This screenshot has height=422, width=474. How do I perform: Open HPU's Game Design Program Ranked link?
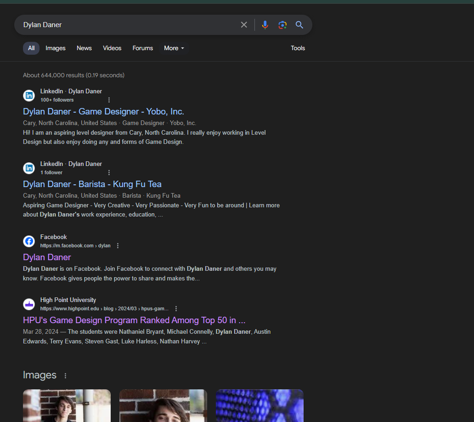134,320
